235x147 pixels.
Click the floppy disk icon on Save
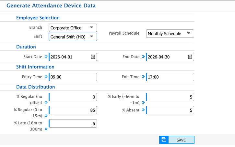164,140
